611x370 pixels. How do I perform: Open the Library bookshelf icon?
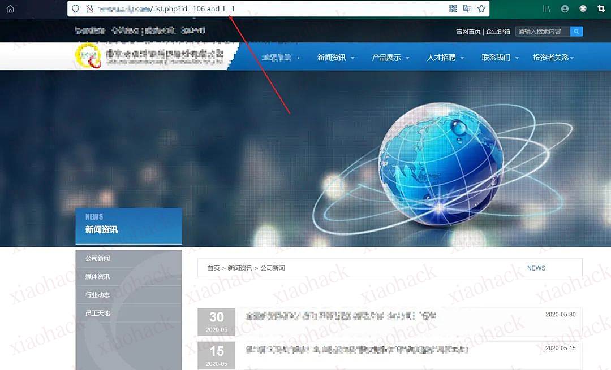547,8
